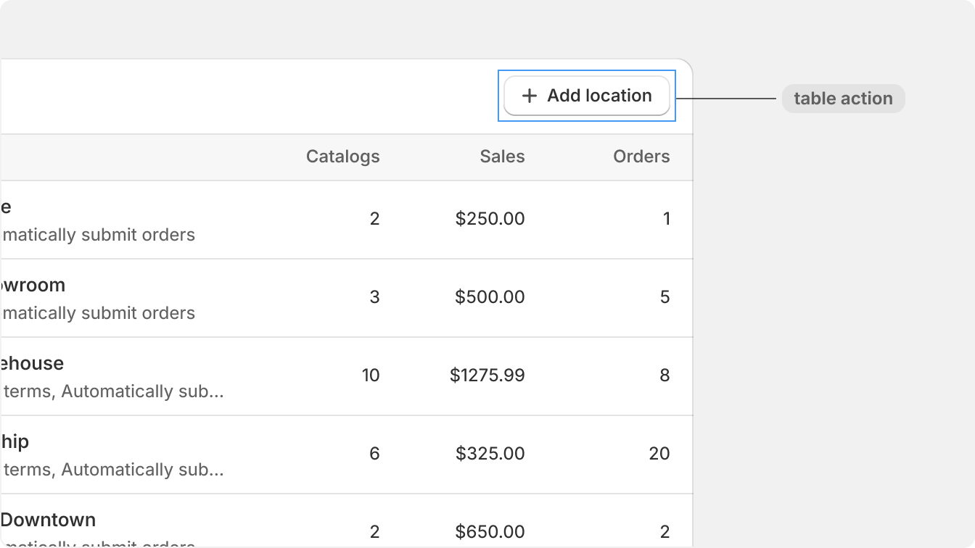Image resolution: width=975 pixels, height=548 pixels.
Task: Open the row name ending in 'owroom'
Action: 33,285
